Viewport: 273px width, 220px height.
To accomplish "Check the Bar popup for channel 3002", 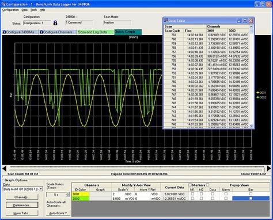I will click(251, 198).
